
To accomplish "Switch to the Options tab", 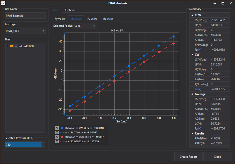I will (x=70, y=10).
